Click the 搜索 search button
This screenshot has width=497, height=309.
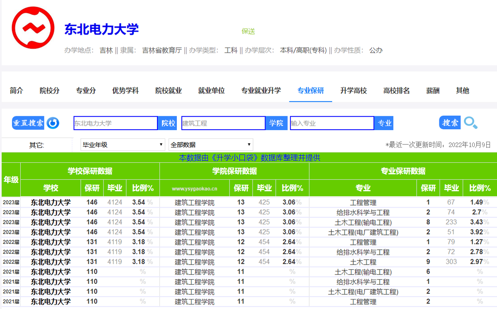(450, 123)
